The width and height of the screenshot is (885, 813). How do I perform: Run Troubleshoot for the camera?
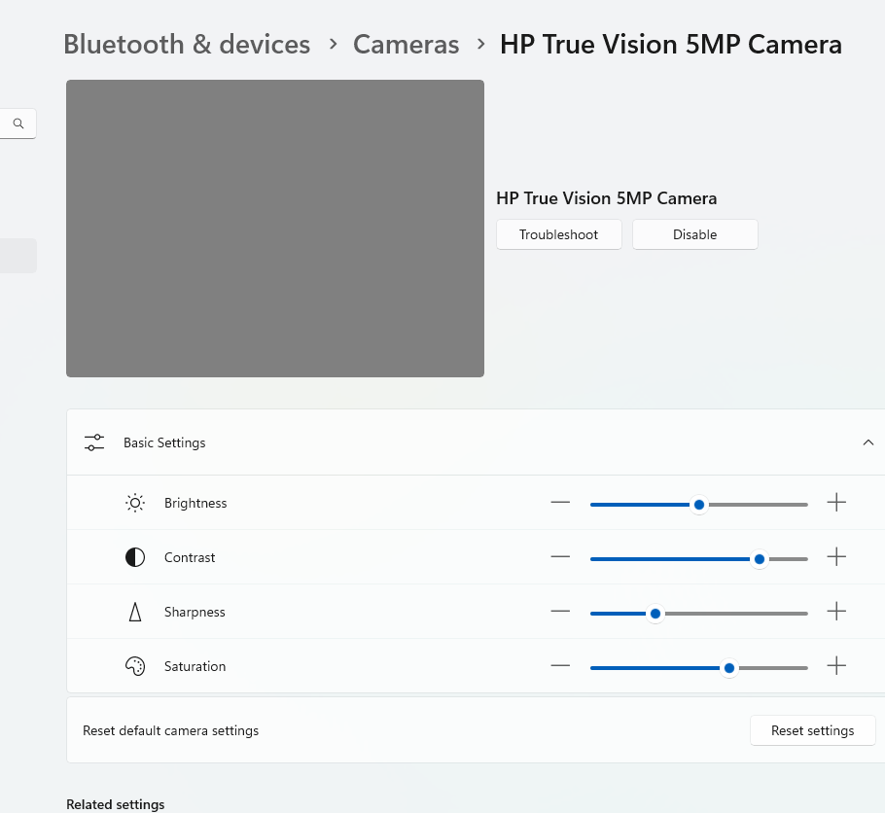pos(558,234)
